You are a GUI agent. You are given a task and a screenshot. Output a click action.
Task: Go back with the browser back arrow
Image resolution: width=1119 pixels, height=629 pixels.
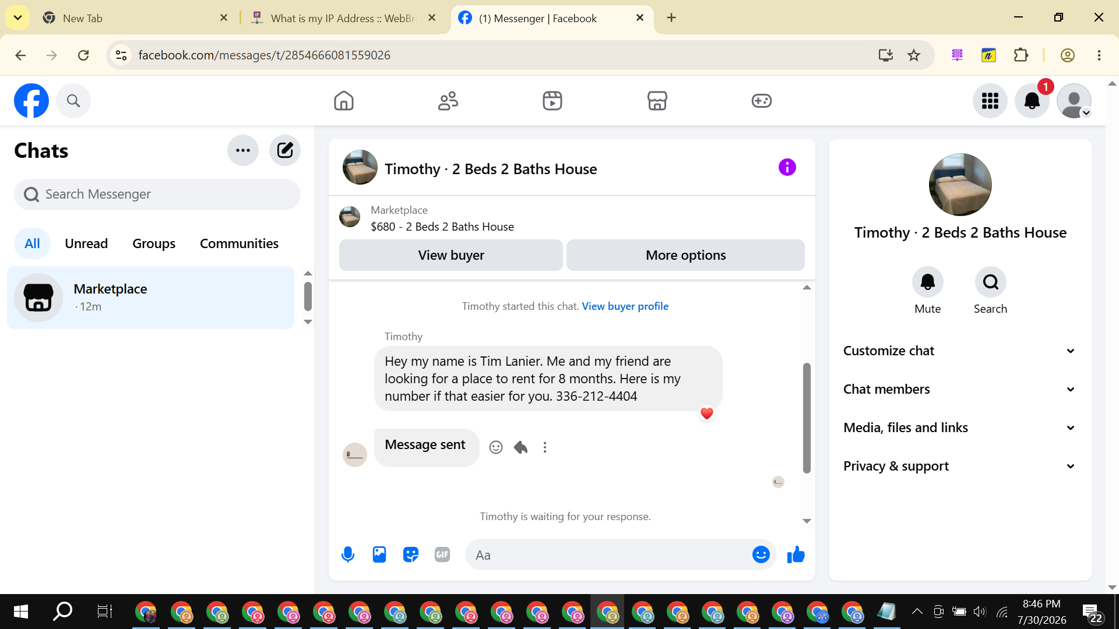(20, 55)
